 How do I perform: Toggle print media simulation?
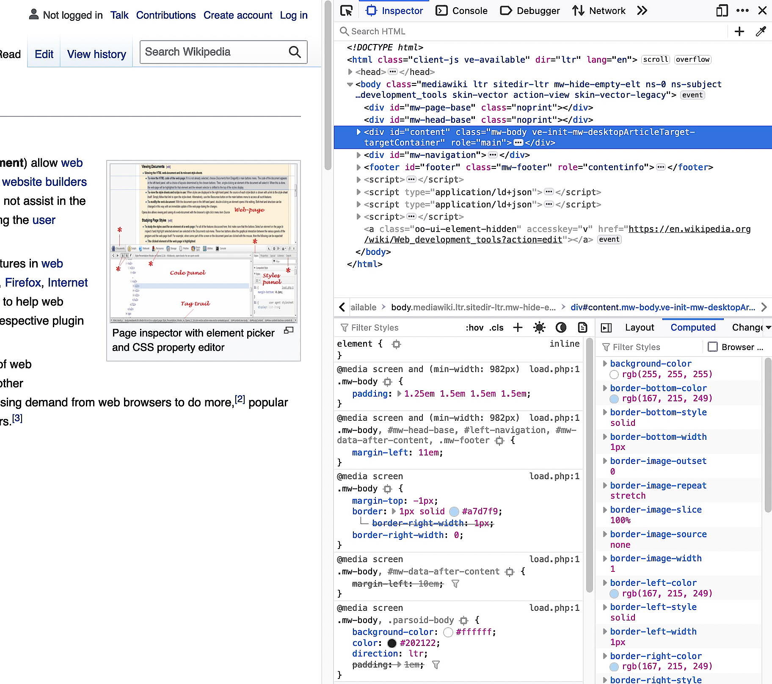[582, 327]
